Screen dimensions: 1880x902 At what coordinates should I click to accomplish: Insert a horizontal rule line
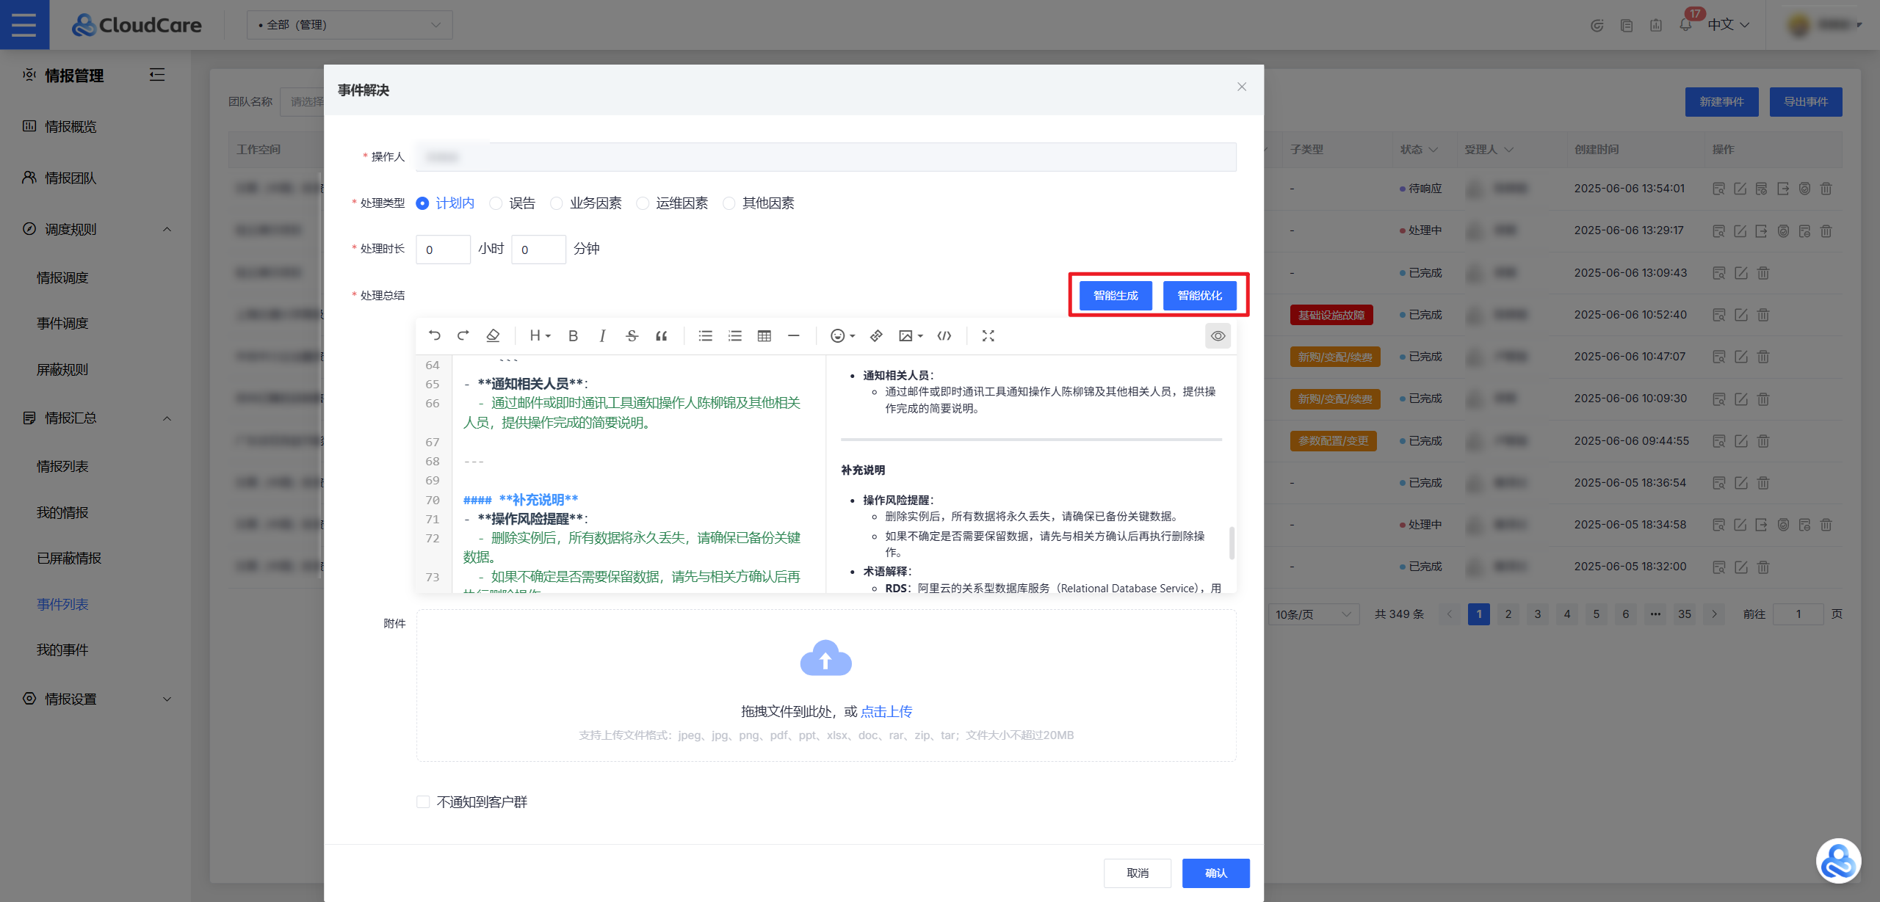[793, 335]
